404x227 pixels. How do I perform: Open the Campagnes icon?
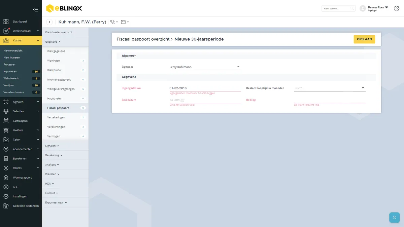(6, 121)
